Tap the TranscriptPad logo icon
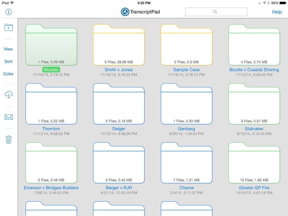Image resolution: width=288 pixels, height=216 pixels. pos(125,12)
